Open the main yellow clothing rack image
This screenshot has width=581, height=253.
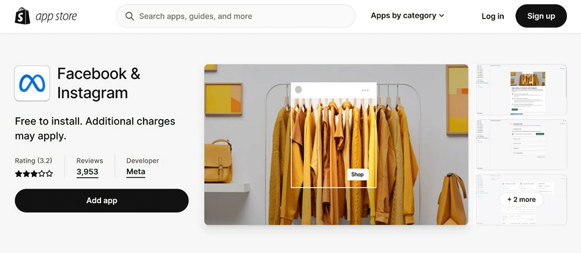coord(336,144)
